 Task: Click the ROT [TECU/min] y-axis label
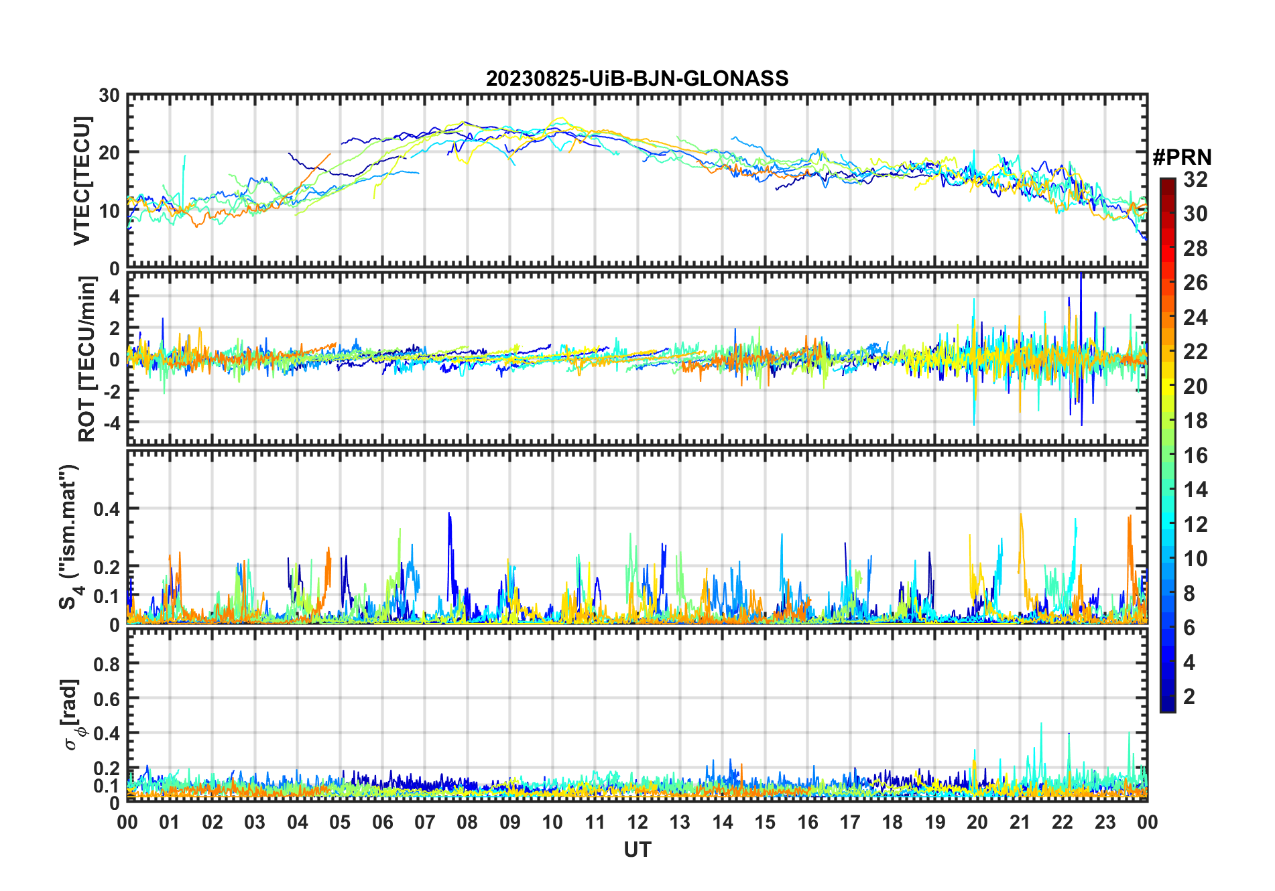tap(87, 359)
